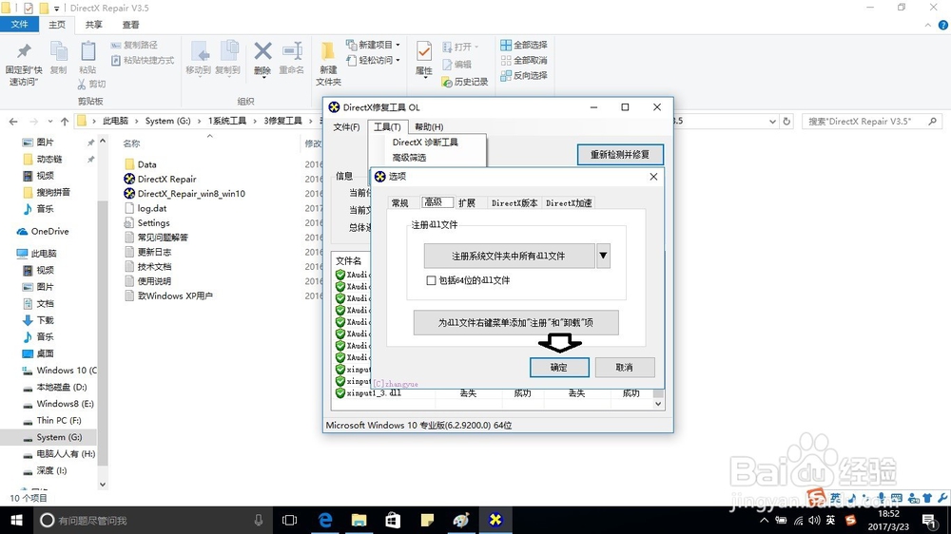Click the Windows Start button
The image size is (951, 534).
click(x=16, y=520)
